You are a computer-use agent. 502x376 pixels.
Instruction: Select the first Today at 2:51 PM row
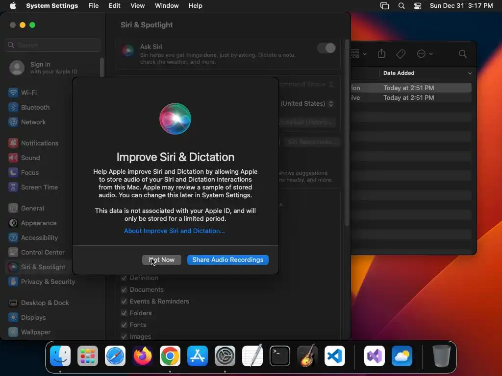411,88
